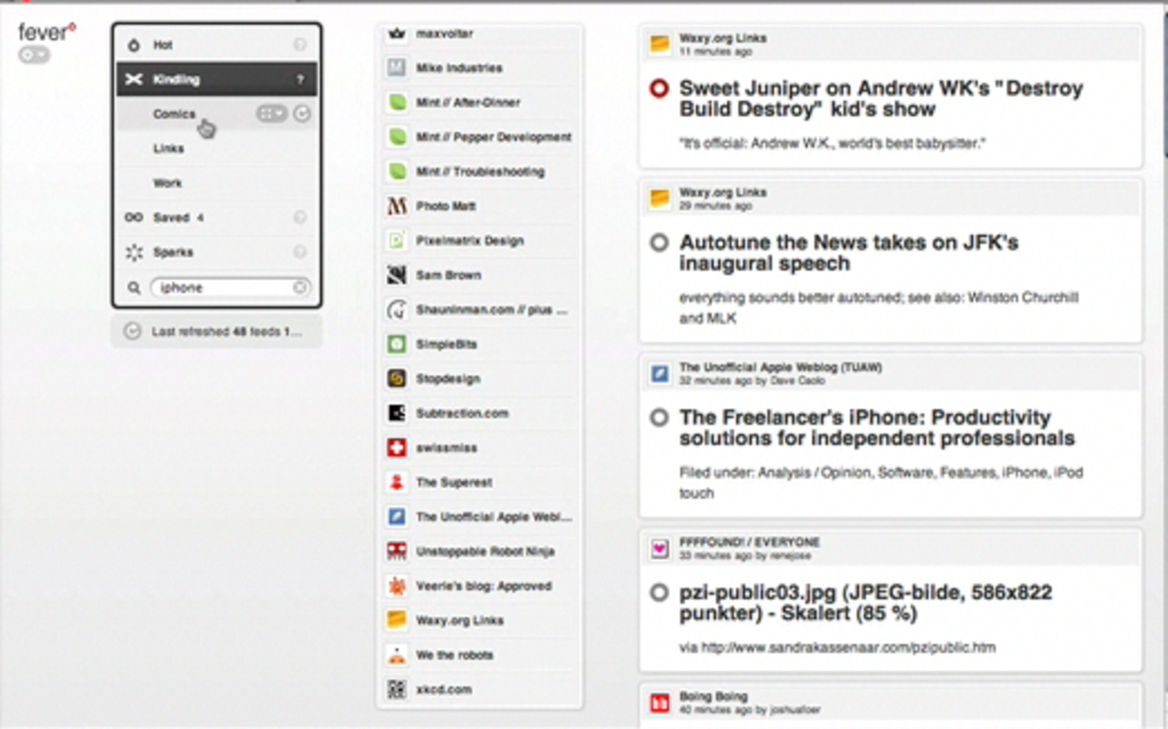Open the Comics group action dropdown
Image resolution: width=1168 pixels, height=729 pixels.
tap(271, 114)
